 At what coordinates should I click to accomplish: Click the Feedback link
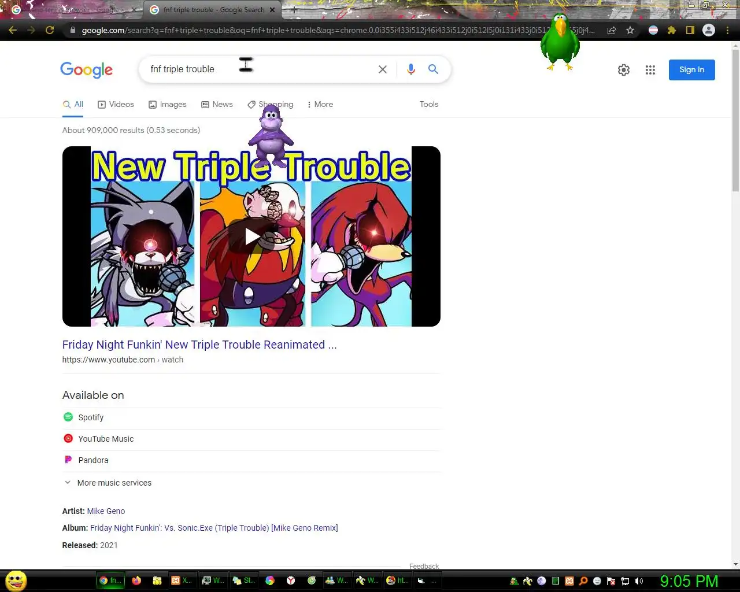tap(424, 566)
